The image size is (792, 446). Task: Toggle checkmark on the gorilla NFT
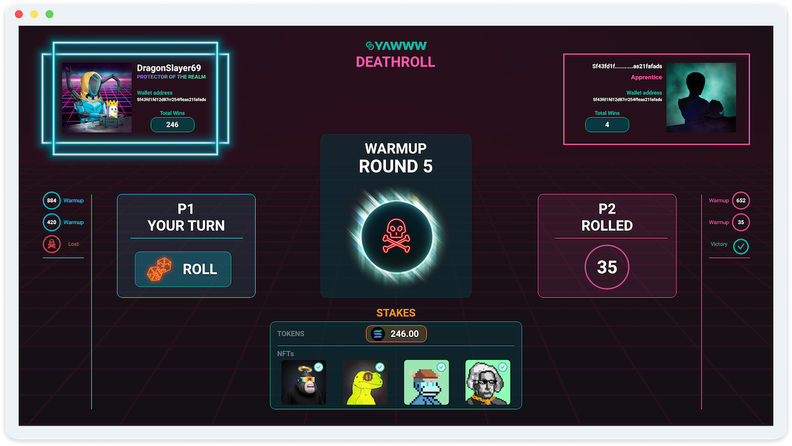tap(319, 367)
